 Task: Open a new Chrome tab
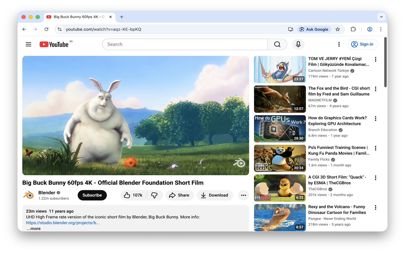121,17
